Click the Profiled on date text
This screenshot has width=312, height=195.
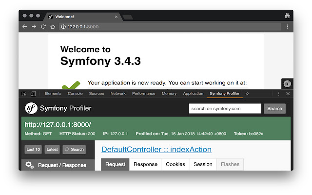coord(181,134)
